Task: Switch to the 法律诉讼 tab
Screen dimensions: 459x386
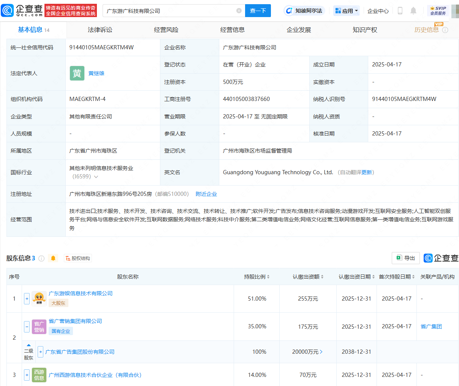Action: (100, 30)
